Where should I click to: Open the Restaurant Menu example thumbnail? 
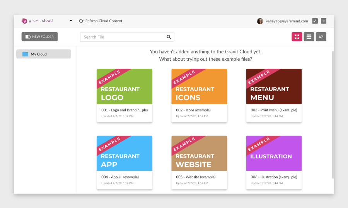pos(274,87)
